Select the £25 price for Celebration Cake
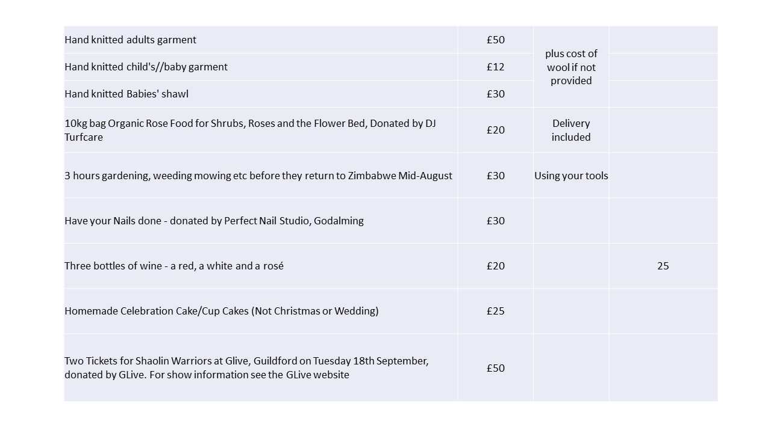The image size is (771, 433). tap(495, 311)
